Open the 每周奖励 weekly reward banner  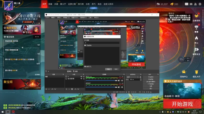(x=22, y=30)
